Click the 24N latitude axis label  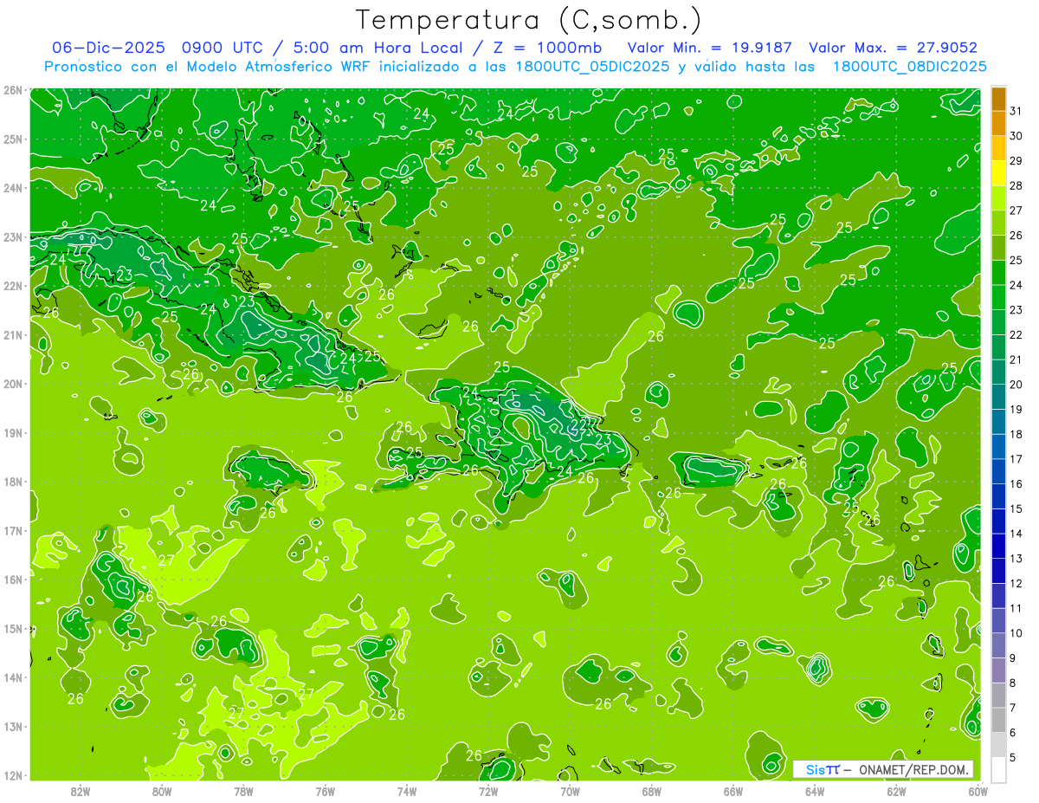(x=12, y=188)
